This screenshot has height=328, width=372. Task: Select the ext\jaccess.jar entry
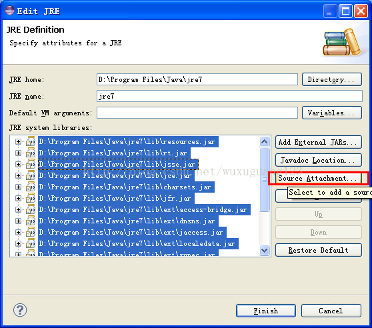pos(132,232)
